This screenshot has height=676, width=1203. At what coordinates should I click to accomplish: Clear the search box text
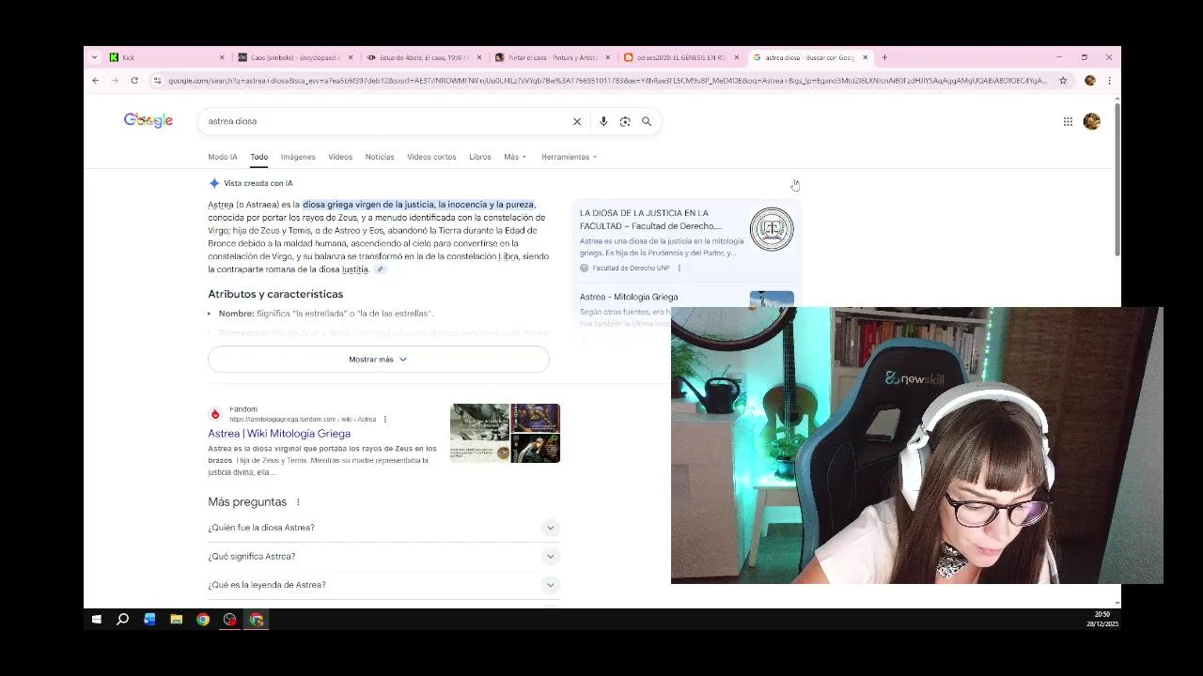(577, 121)
